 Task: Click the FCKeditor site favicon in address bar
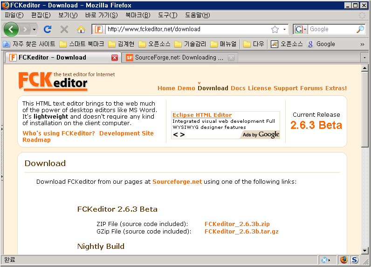coord(98,29)
